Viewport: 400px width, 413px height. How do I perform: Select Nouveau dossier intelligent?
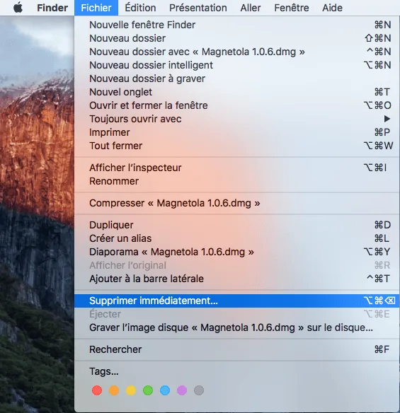[236, 65]
